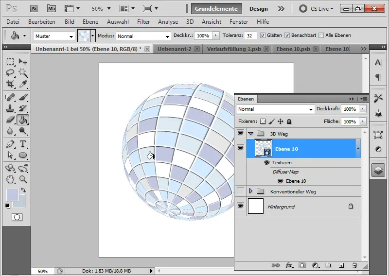Switch to Verlaufsfüllung 1.psb tab
389x276 pixels.
234,49
